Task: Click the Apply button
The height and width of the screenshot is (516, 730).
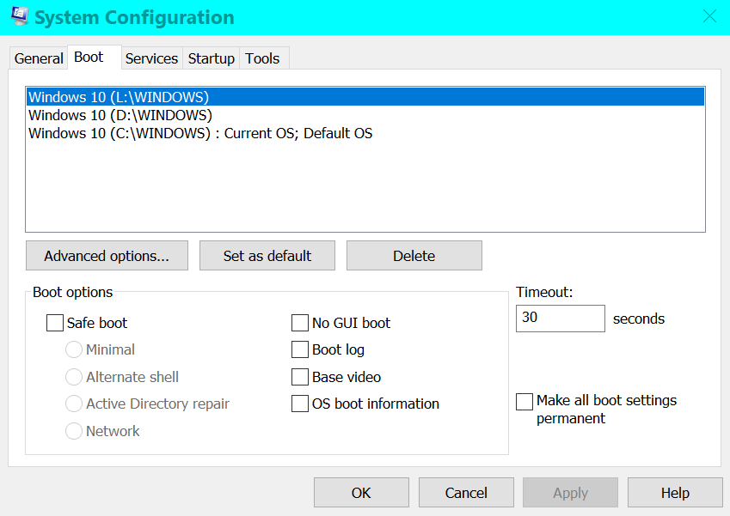Action: [570, 492]
